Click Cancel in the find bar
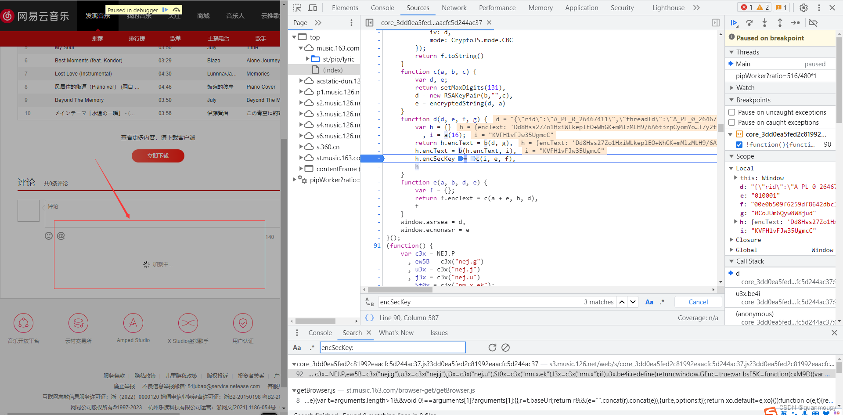 (698, 302)
